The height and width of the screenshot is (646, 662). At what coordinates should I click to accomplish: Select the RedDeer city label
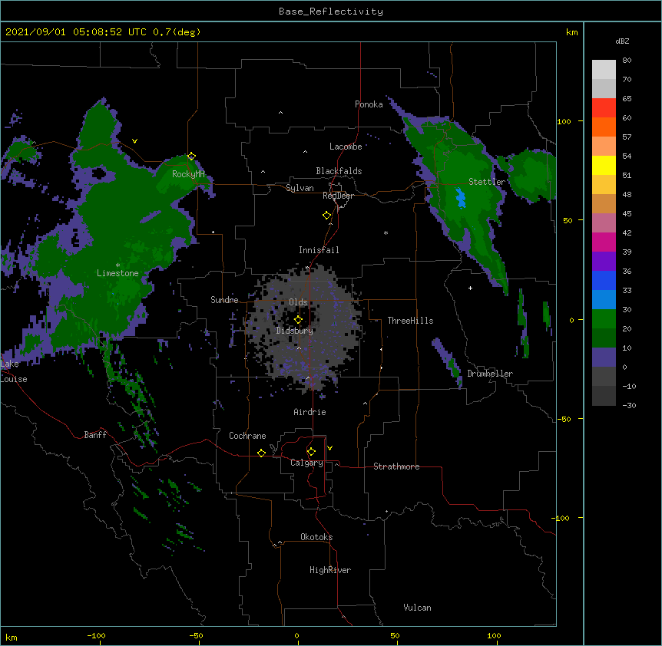pos(338,196)
